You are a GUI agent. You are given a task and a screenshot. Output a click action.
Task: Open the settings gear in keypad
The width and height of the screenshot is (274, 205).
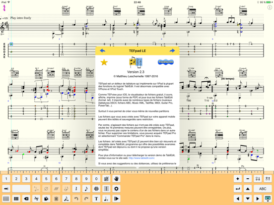click(x=116, y=189)
